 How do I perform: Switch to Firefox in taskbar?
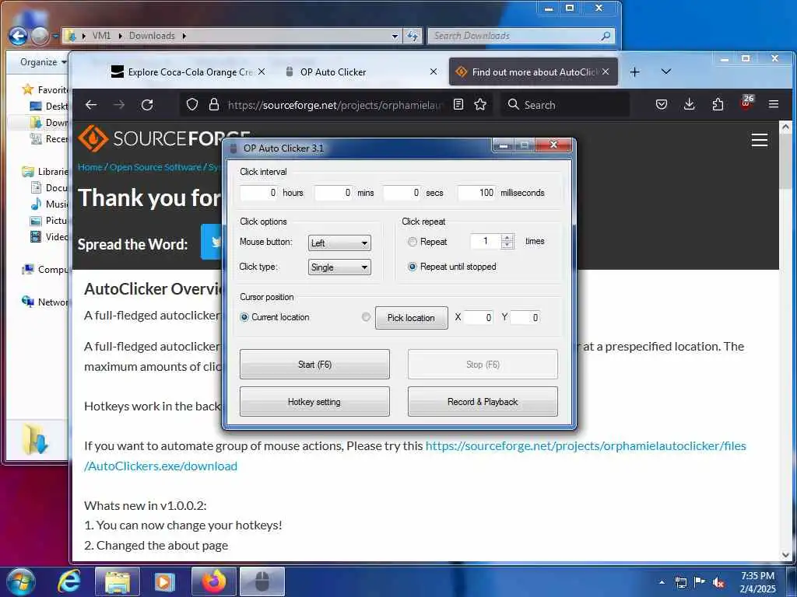click(x=213, y=581)
